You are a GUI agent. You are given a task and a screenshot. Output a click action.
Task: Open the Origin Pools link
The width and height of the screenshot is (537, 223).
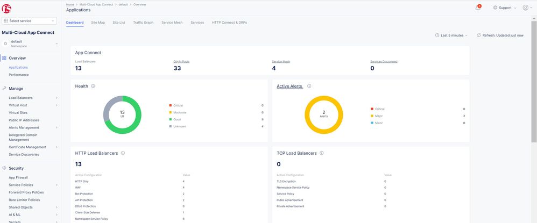(181, 62)
